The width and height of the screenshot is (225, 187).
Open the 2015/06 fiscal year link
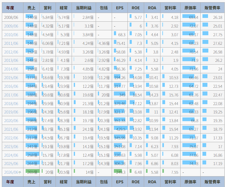[x=11, y=78]
